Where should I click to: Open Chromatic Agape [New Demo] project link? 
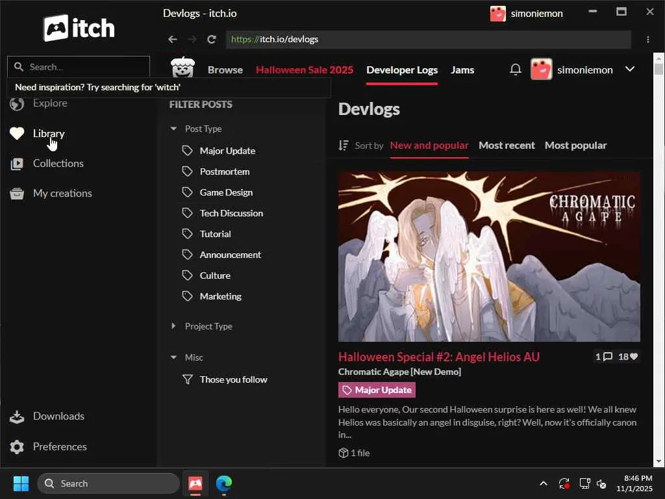[x=399, y=372]
